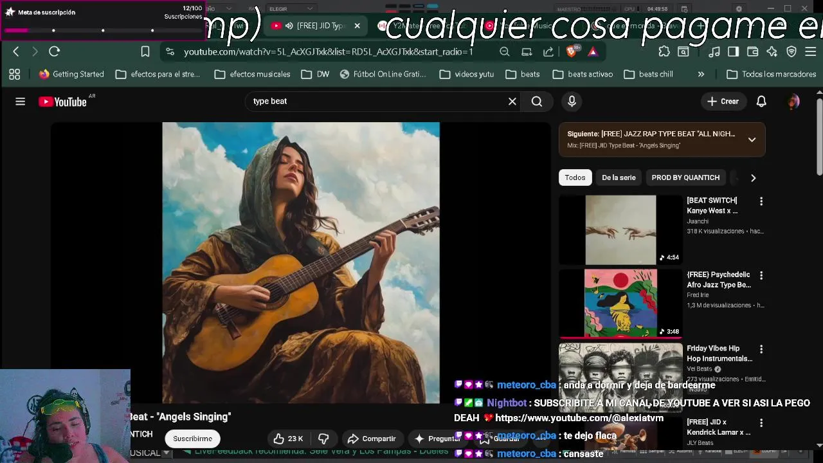
Task: Click the install/cast screen icon in address bar
Action: click(x=527, y=51)
